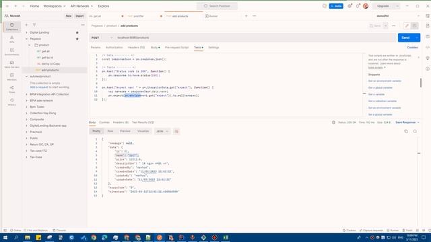The width and height of the screenshot is (431, 242).
Task: Click the plus icon to create a collection
Action: tap(27, 25)
